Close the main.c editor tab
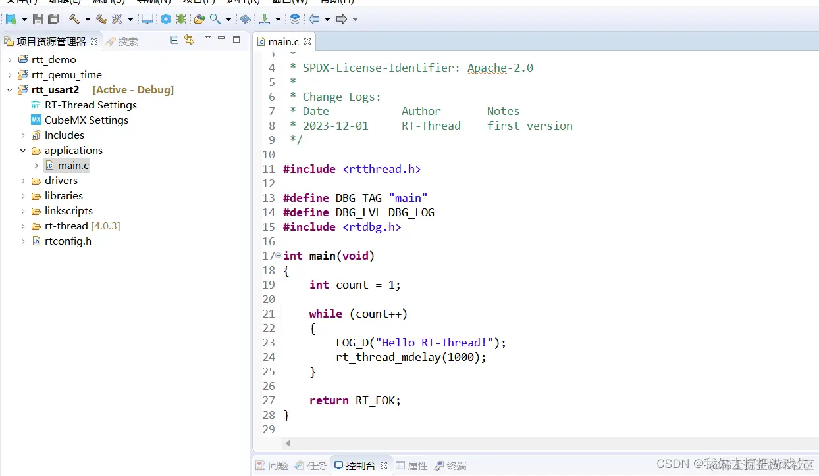The height and width of the screenshot is (476, 819). coord(307,41)
